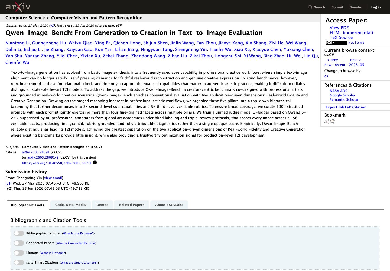The height and width of the screenshot is (271, 390).
Task: Go to previous paper with prev link
Action: [x=332, y=60]
